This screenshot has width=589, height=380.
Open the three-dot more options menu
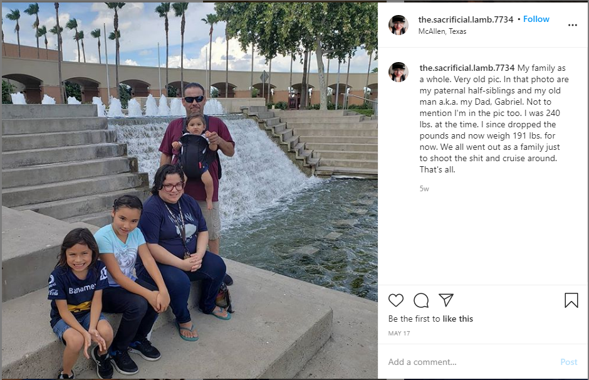pyautogui.click(x=572, y=25)
